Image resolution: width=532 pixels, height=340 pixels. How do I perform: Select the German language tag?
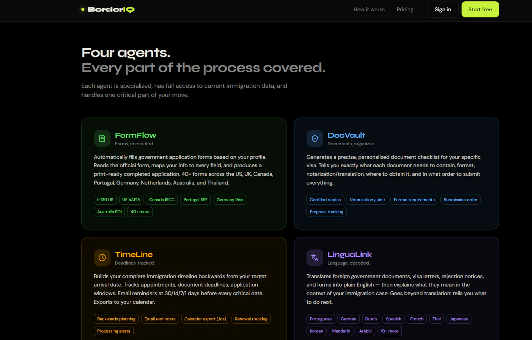348,319
